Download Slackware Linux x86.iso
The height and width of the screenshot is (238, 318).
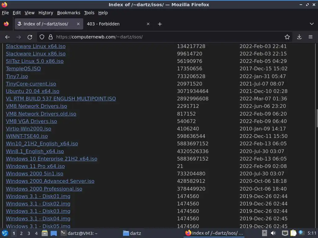36,54
